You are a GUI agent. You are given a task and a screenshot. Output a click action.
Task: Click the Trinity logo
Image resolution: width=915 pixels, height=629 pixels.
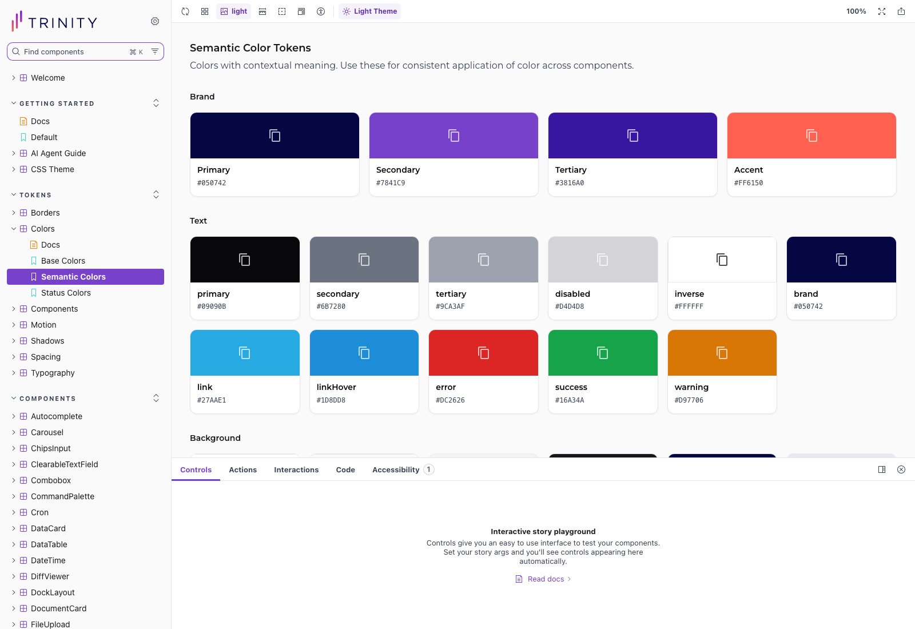click(x=54, y=21)
